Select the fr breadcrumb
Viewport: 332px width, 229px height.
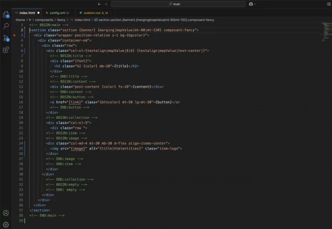coord(30,20)
